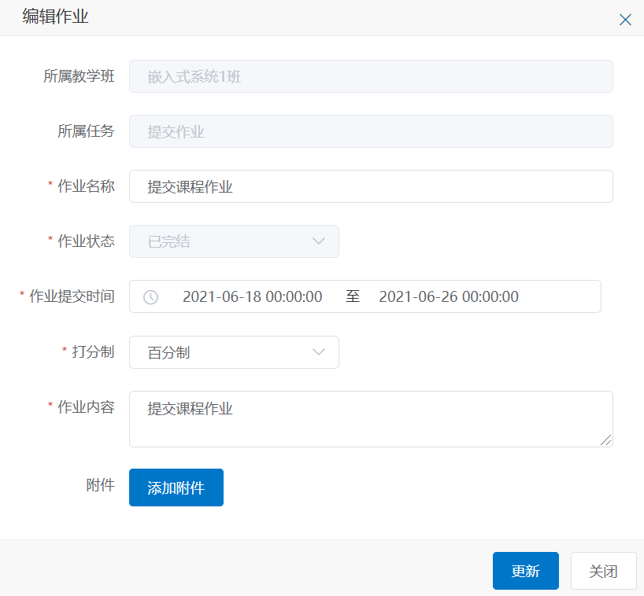The image size is (644, 596).
Task: Click the 编辑作业 dialog title
Action: click(55, 17)
